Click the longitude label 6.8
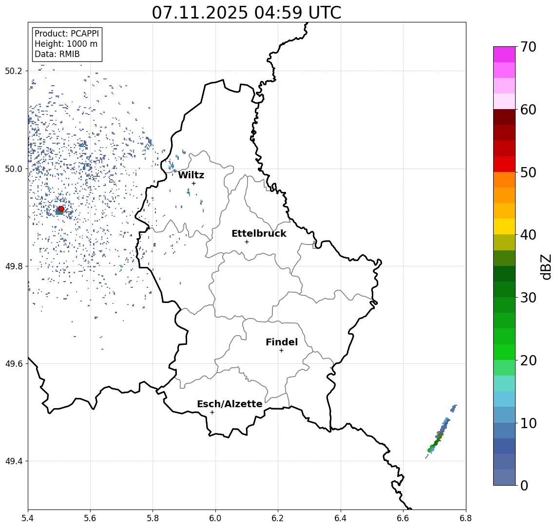The width and height of the screenshot is (558, 528). point(466,518)
